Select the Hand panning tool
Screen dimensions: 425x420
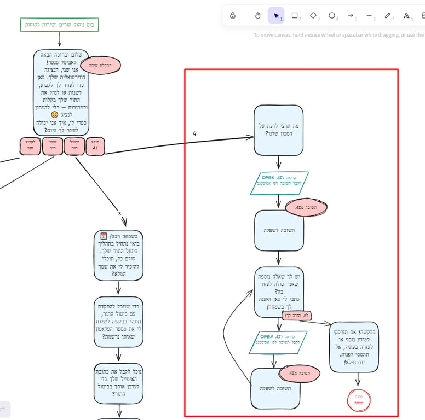pyautogui.click(x=257, y=15)
